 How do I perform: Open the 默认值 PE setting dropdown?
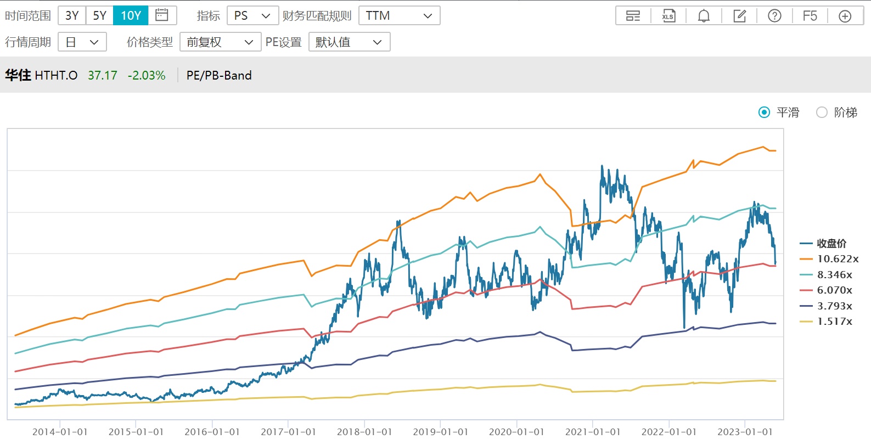click(349, 42)
